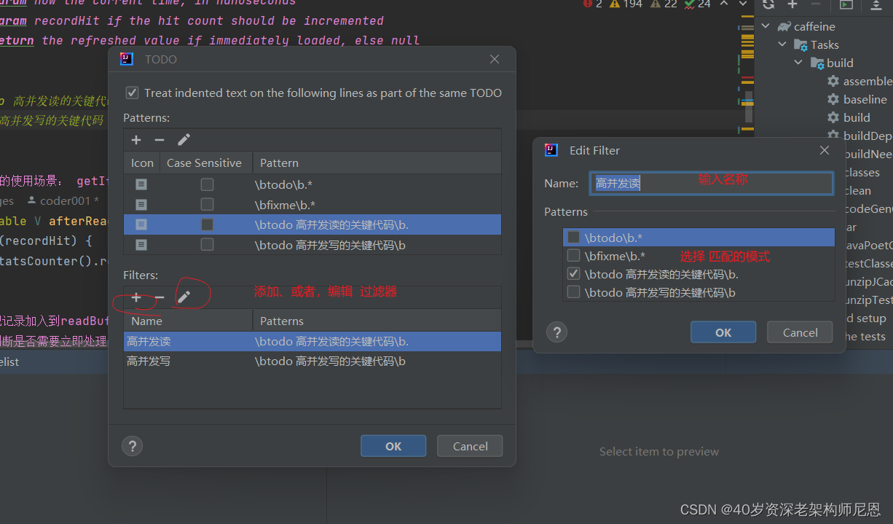The height and width of the screenshot is (524, 893).
Task: Click the build folder icon in Gradle tree
Action: (817, 63)
